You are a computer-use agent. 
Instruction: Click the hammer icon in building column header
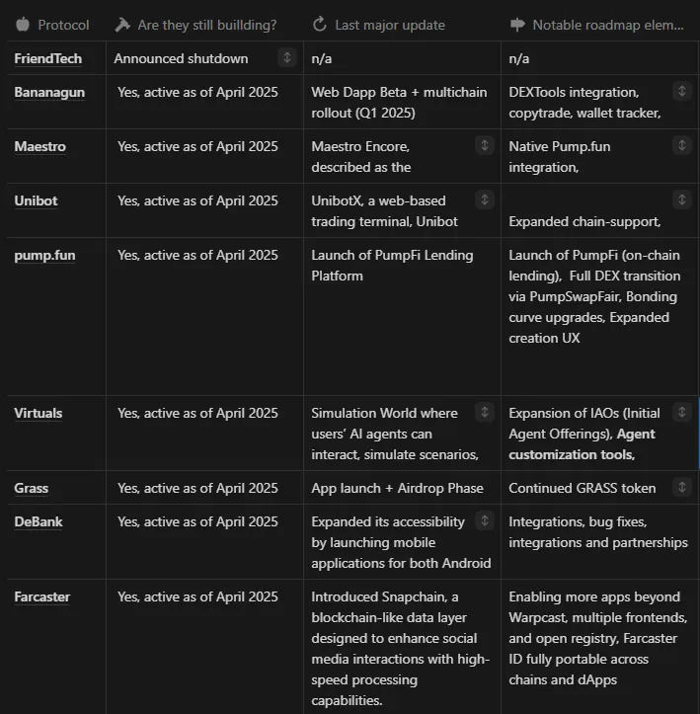coord(122,25)
